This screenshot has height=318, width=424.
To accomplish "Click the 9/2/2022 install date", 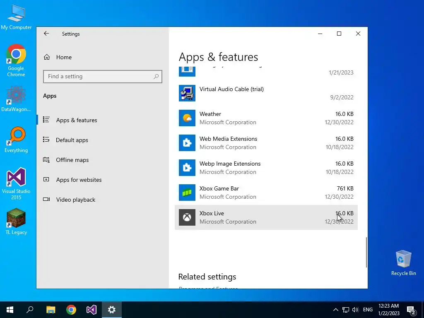I will pyautogui.click(x=342, y=97).
